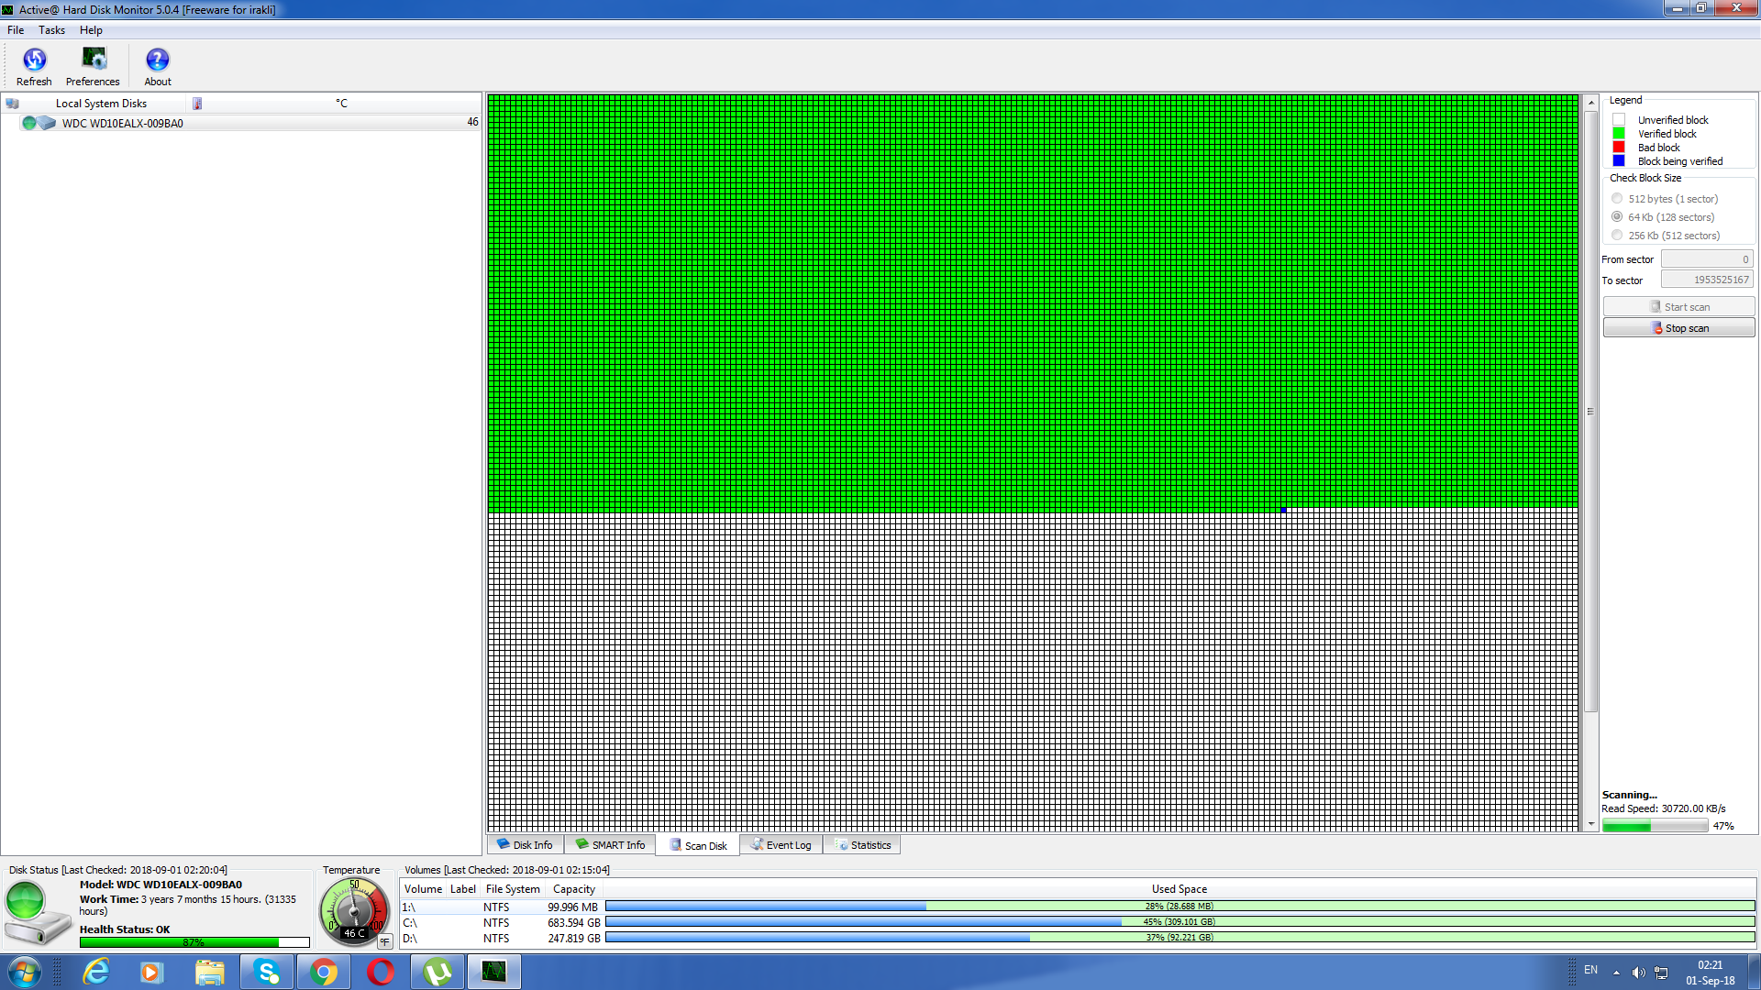Open the Event Log tab

click(x=781, y=845)
